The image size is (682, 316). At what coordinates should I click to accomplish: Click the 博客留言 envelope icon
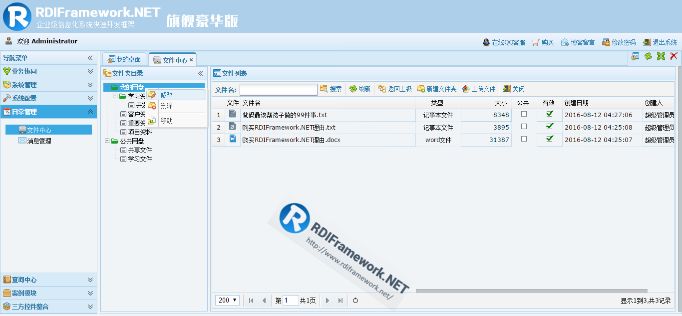(565, 42)
